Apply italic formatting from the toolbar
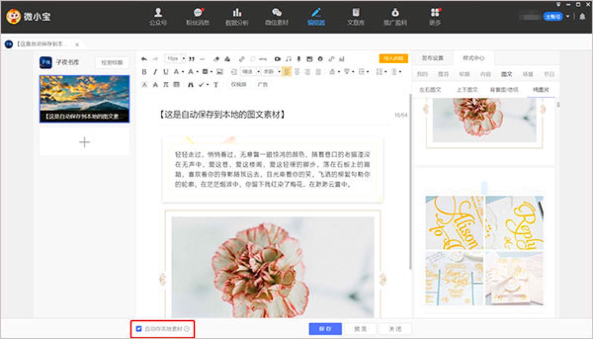 coord(155,72)
